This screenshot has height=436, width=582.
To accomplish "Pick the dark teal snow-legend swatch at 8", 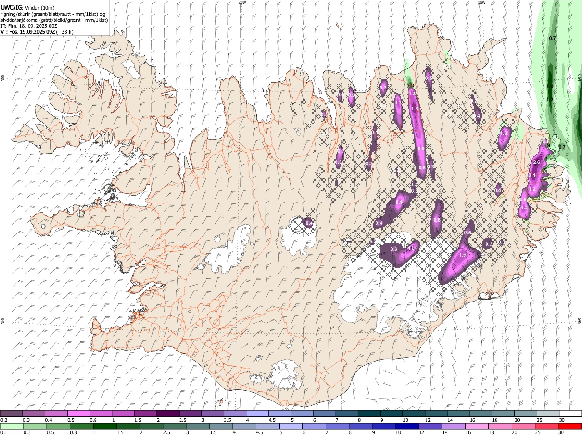I will [368, 413].
